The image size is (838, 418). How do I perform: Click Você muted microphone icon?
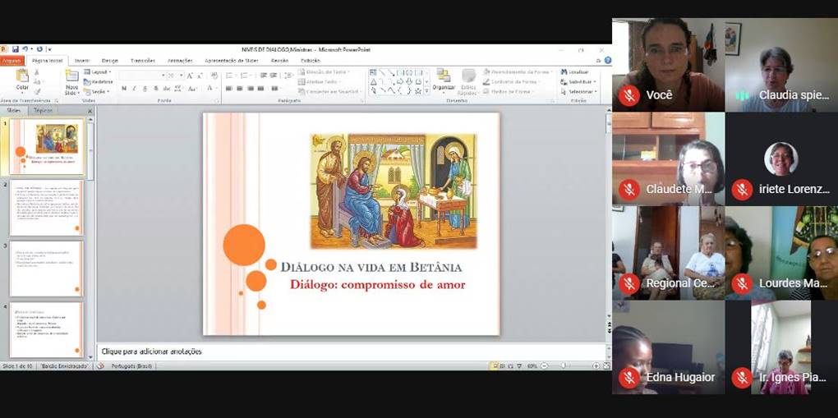tap(629, 96)
